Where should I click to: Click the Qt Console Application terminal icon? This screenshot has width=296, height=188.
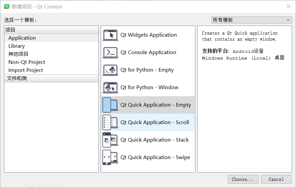[x=110, y=52]
